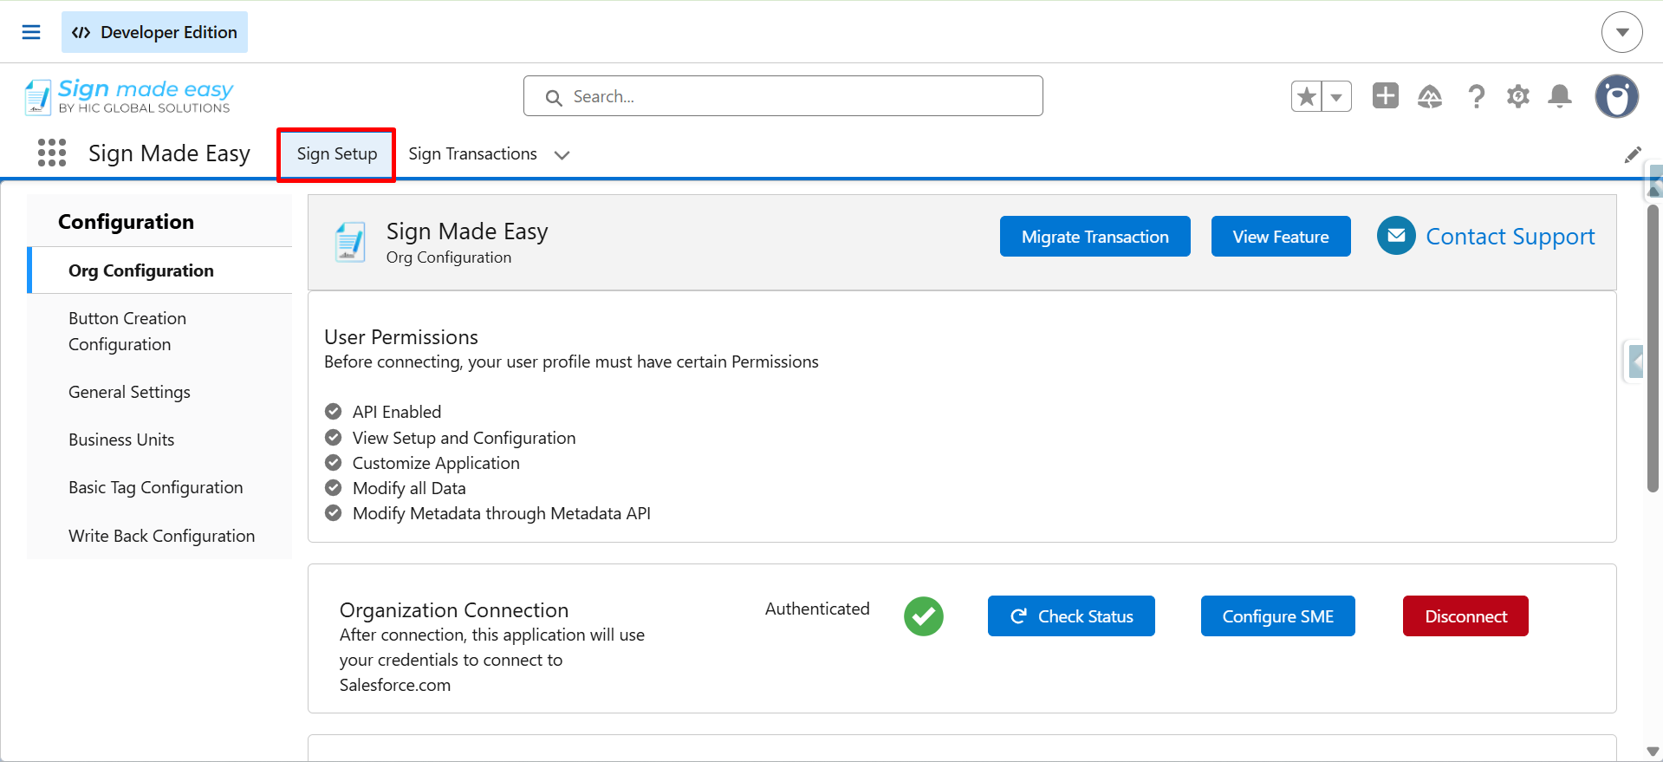Click the green Authenticated checkmark icon
The width and height of the screenshot is (1663, 762).
[x=924, y=616]
